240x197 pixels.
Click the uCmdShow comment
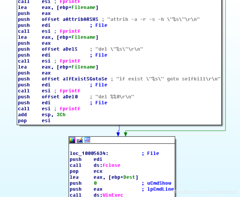(x=159, y=183)
